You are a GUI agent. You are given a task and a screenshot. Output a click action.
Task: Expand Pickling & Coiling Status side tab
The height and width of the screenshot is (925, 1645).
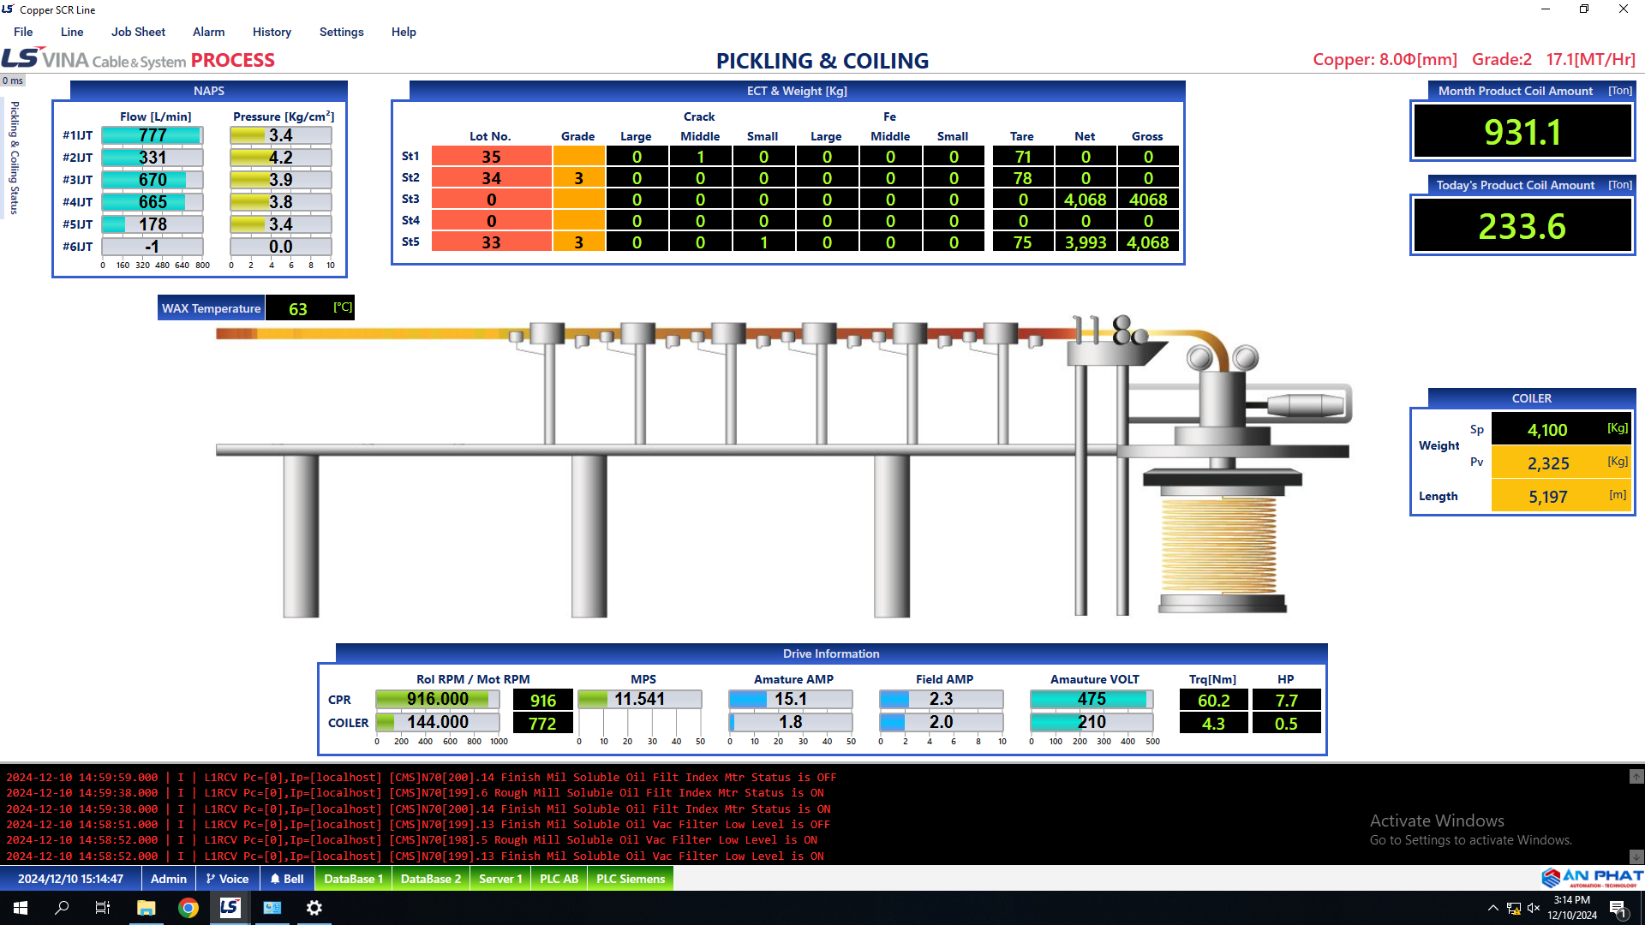(x=15, y=158)
